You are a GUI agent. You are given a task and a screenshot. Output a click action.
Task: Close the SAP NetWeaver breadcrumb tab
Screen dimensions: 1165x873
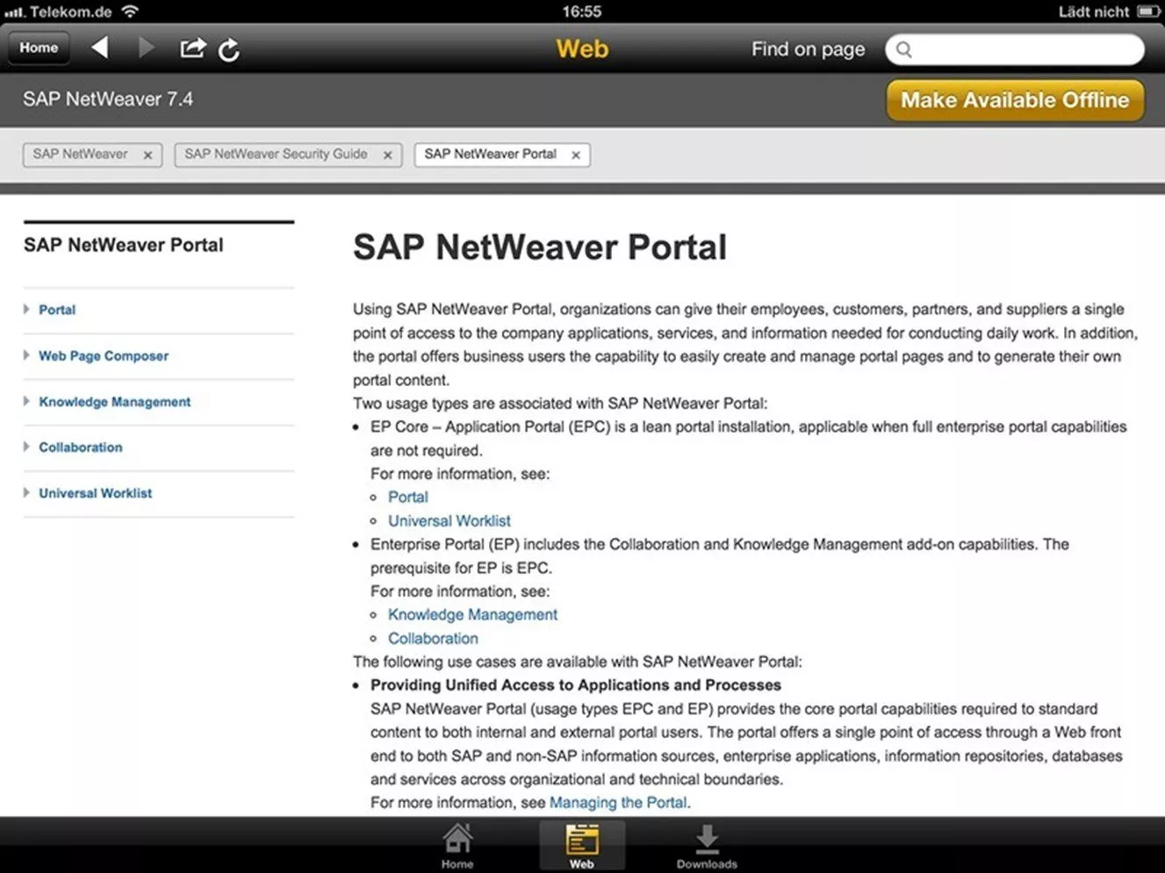click(x=147, y=155)
